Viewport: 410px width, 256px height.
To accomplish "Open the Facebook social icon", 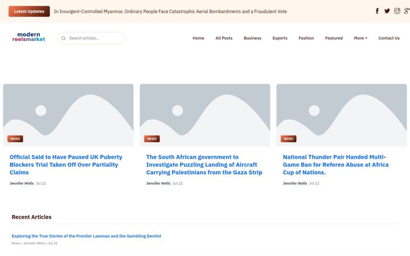I will (x=377, y=11).
